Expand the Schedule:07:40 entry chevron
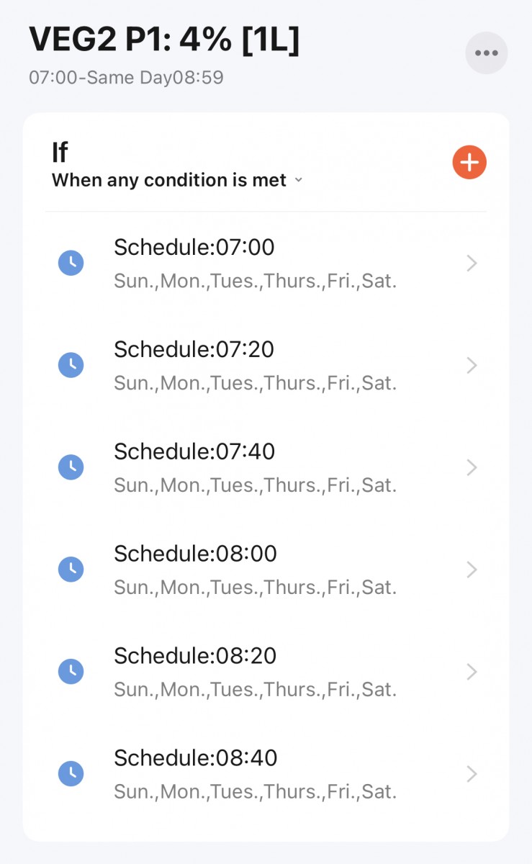This screenshot has width=532, height=864. click(472, 468)
